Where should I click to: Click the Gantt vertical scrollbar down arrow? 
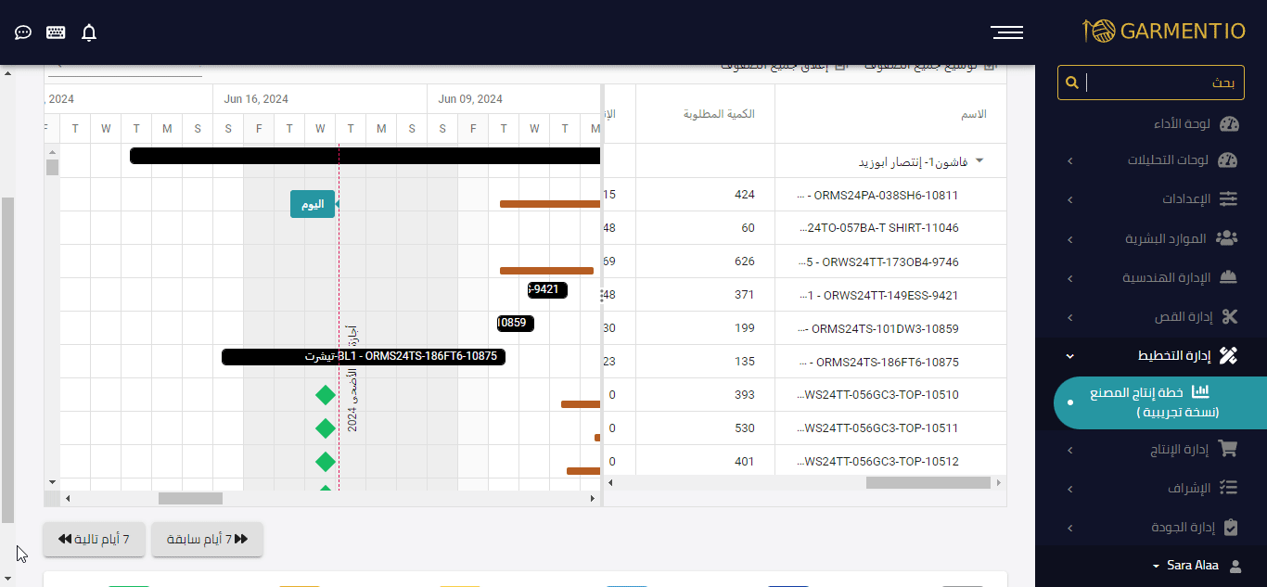click(x=52, y=482)
